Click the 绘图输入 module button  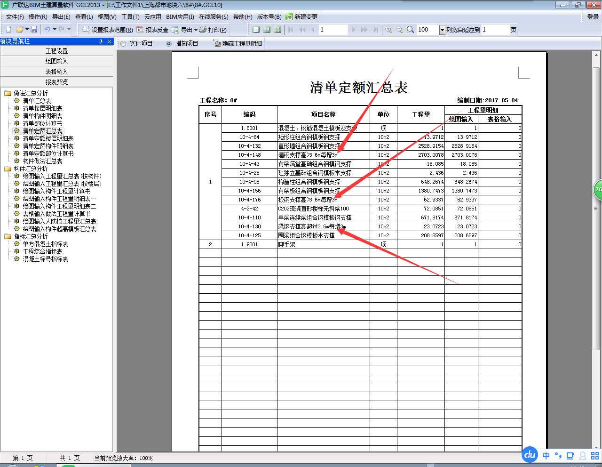pos(56,61)
